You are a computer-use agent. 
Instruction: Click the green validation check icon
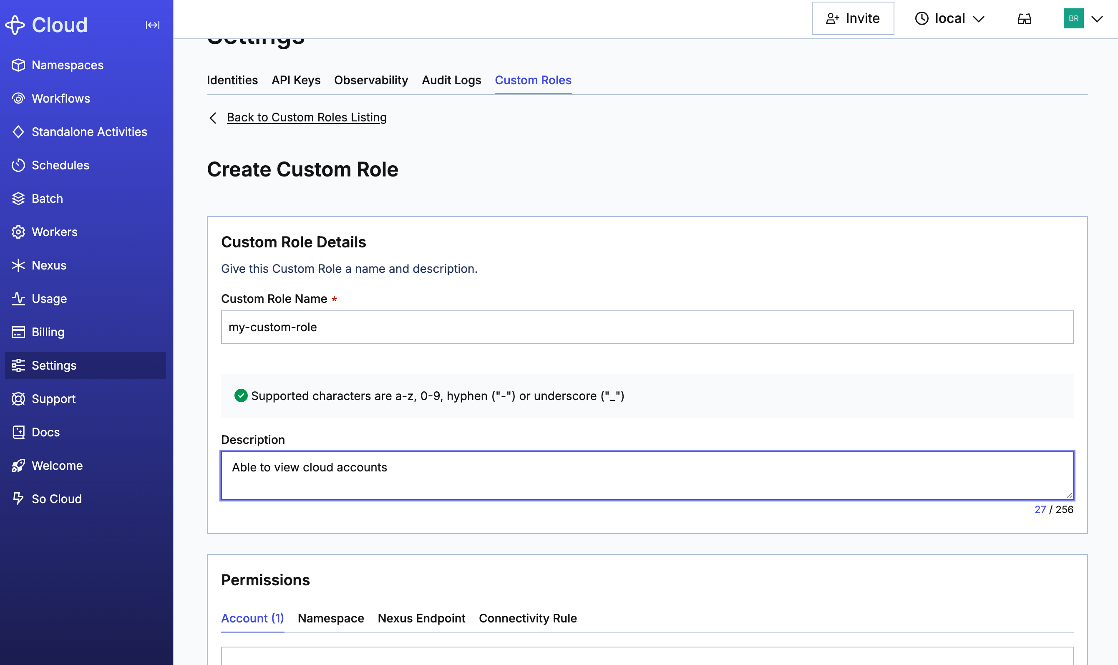pyautogui.click(x=241, y=395)
